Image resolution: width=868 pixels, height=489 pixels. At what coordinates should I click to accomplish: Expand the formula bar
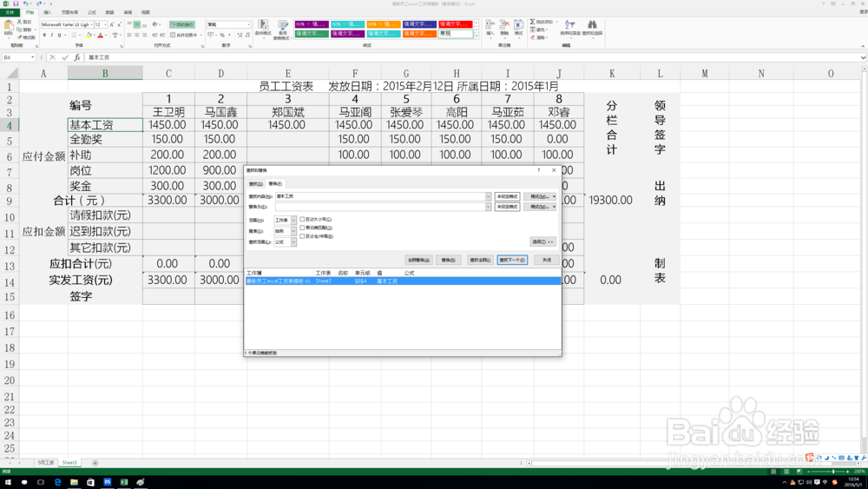coord(863,57)
